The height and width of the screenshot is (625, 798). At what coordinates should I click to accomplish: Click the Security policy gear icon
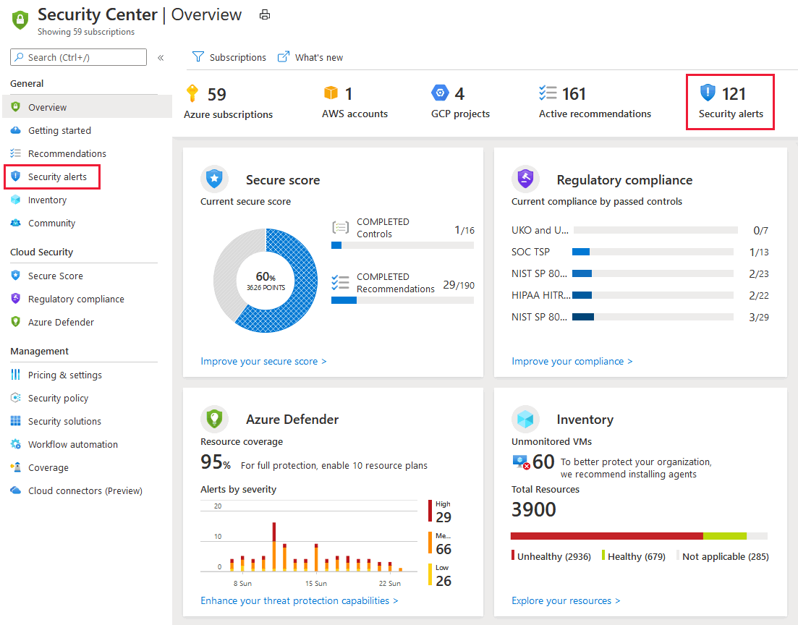coord(16,397)
